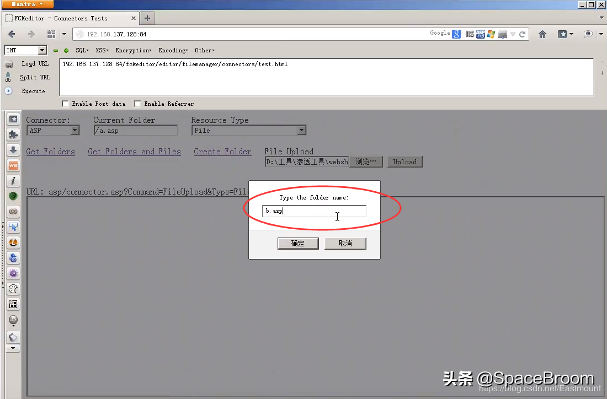The width and height of the screenshot is (607, 399).
Task: Click the IIS indicator in address bar
Action: click(x=470, y=34)
